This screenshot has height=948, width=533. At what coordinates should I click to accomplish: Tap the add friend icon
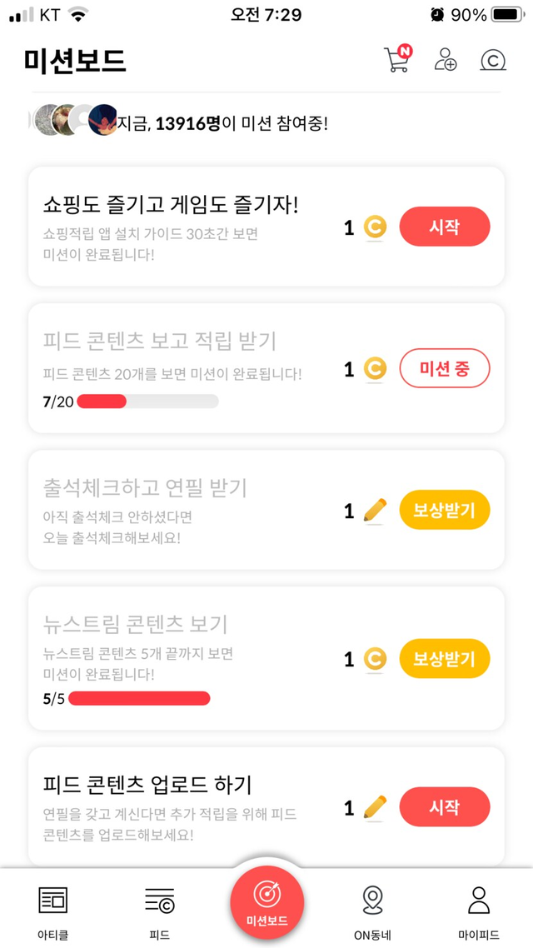coord(446,60)
